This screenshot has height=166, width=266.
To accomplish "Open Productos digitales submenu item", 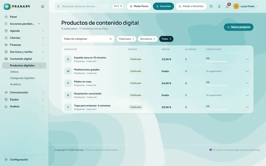I will click(x=24, y=65).
